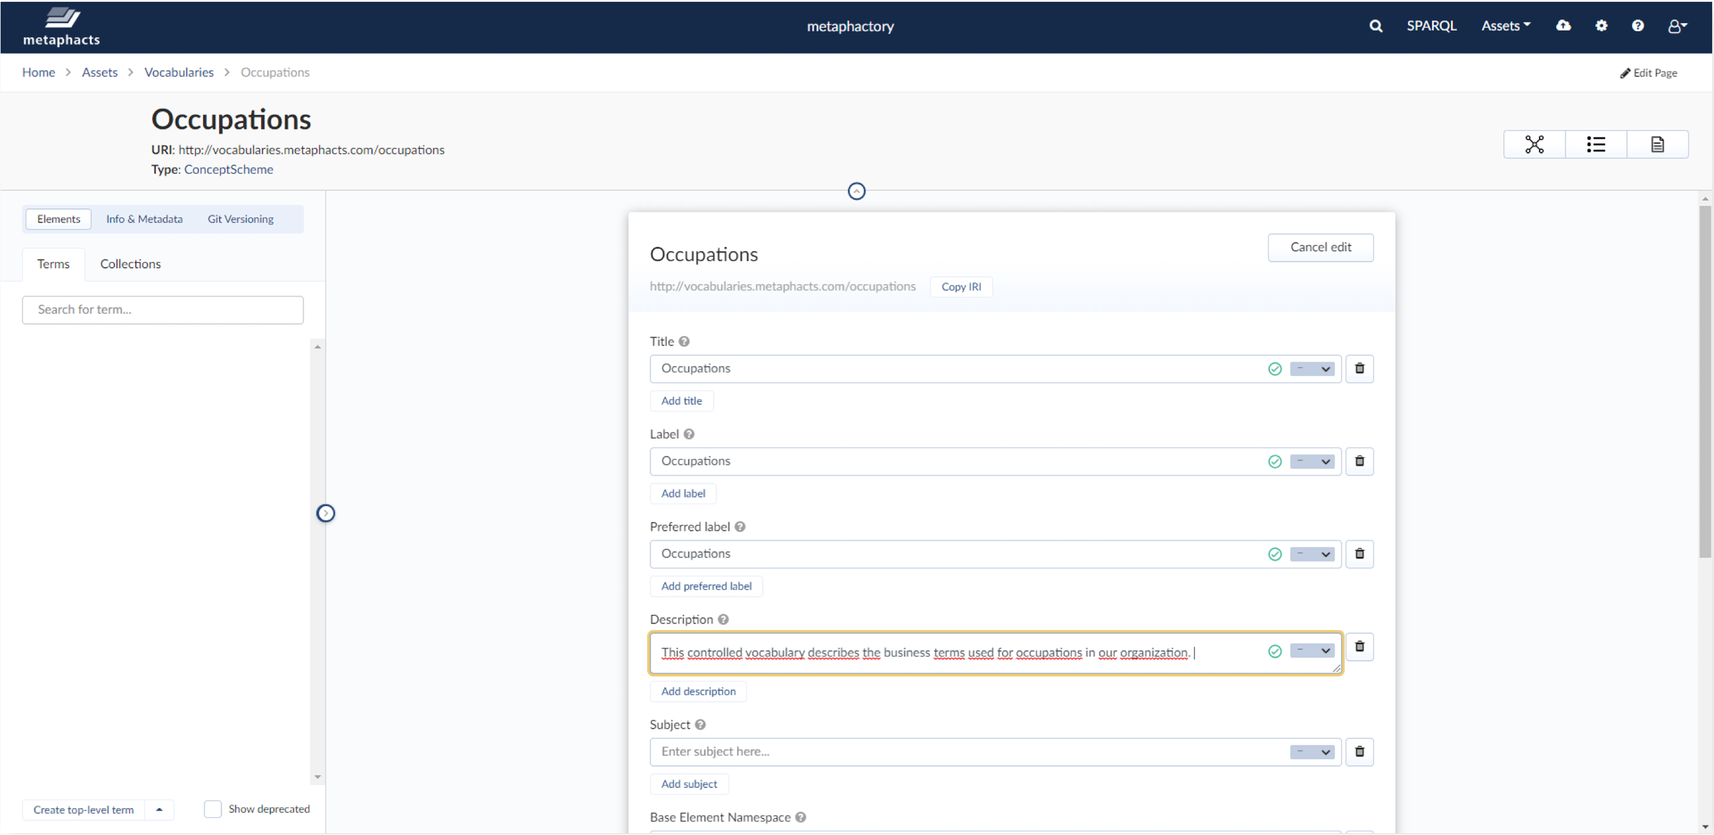Click Add subject button

click(x=689, y=784)
